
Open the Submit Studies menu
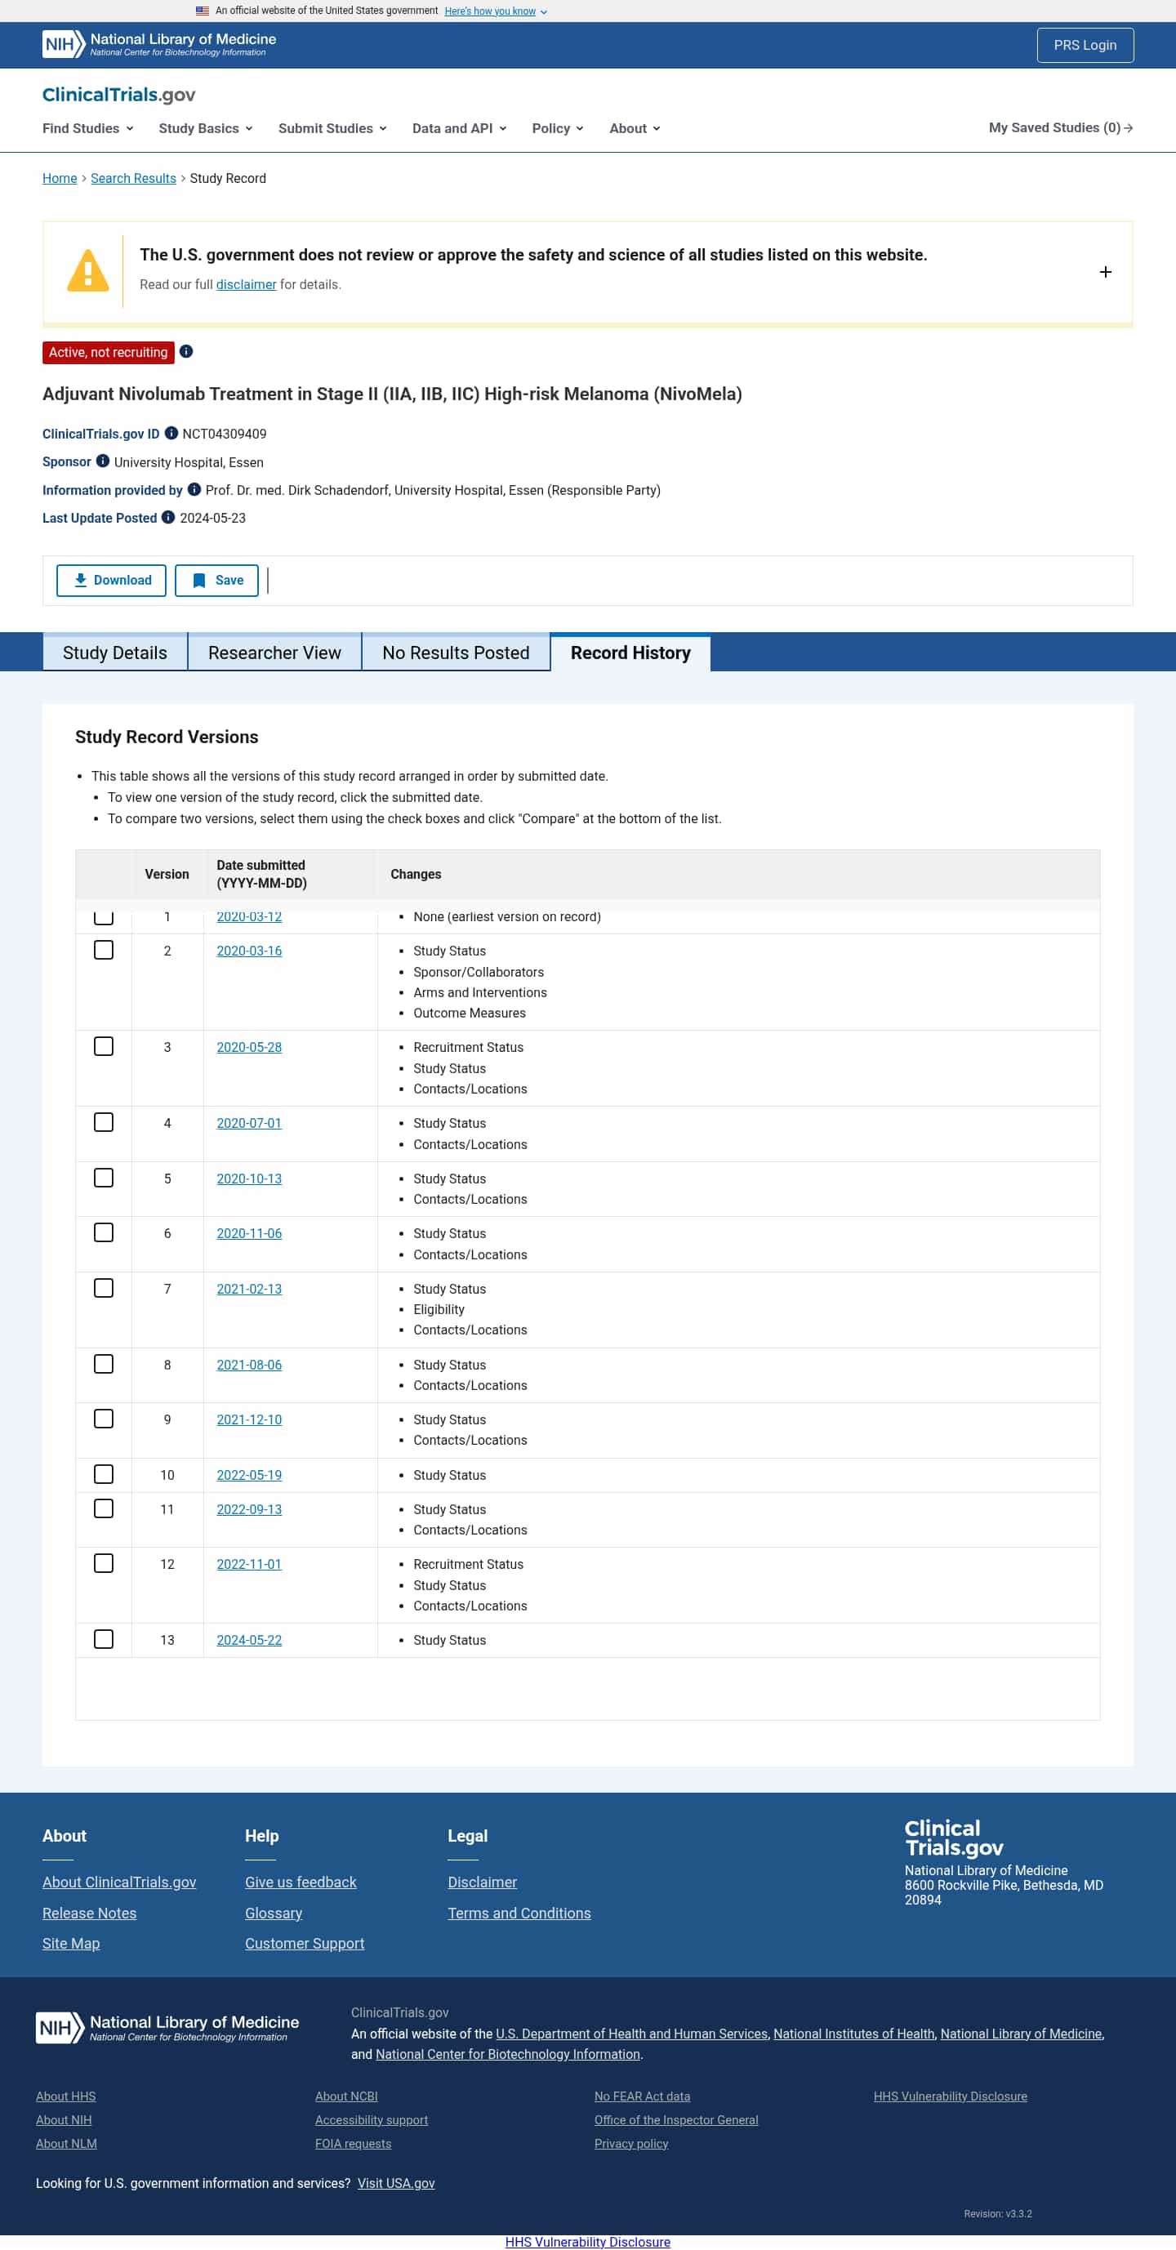coord(332,128)
